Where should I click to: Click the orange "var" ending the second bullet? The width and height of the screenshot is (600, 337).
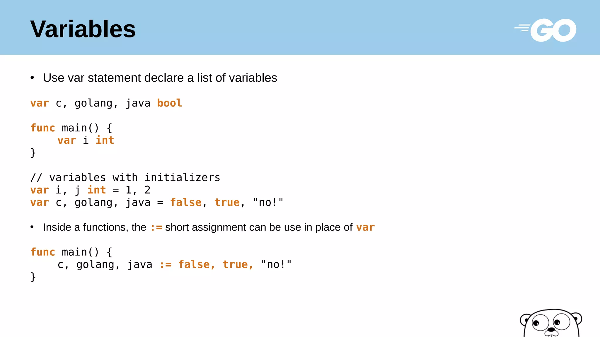click(365, 228)
